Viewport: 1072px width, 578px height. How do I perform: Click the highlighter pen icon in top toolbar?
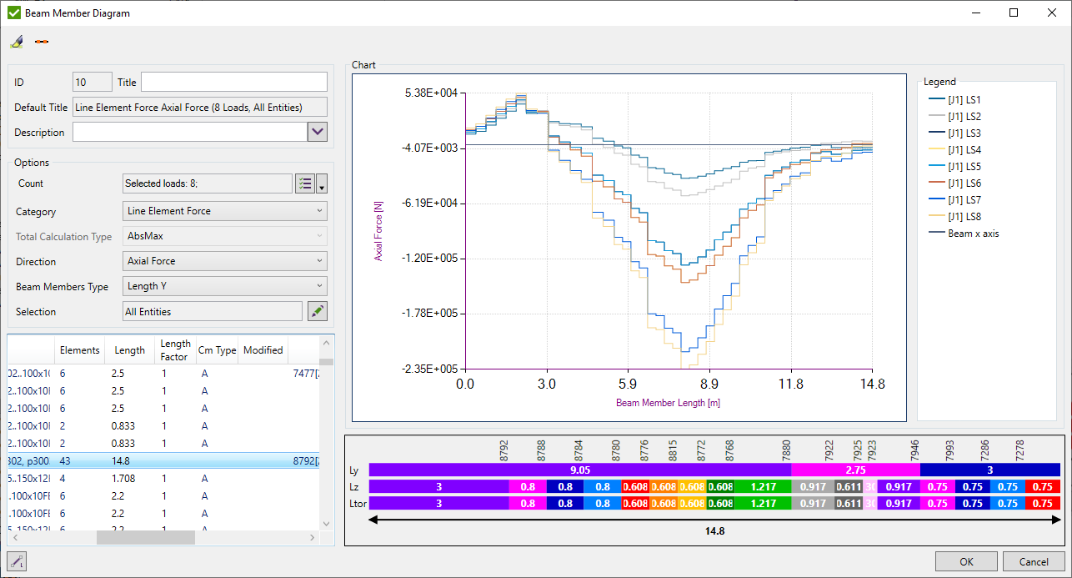[x=17, y=42]
